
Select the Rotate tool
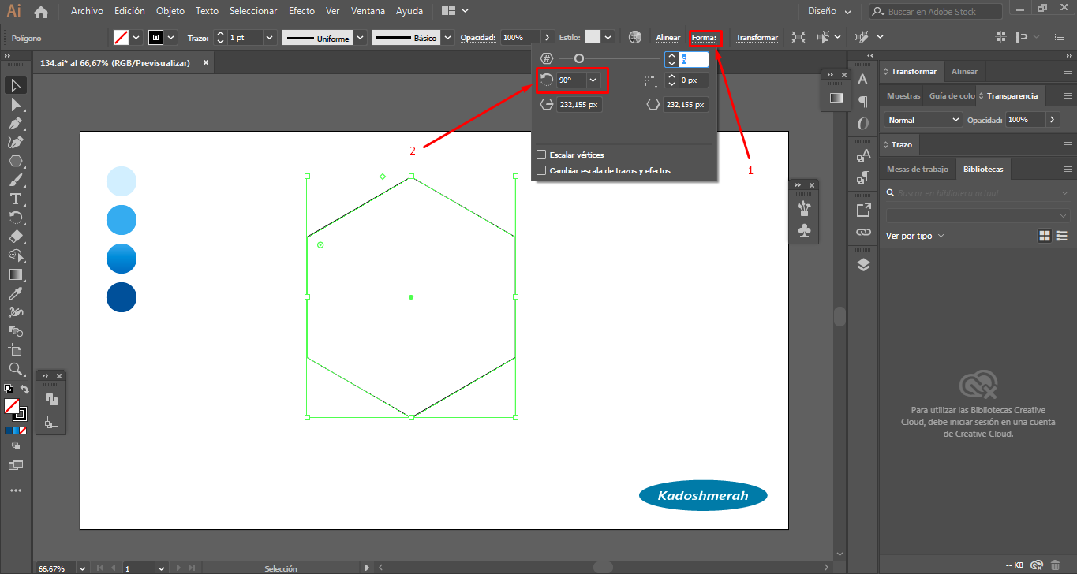click(x=15, y=218)
